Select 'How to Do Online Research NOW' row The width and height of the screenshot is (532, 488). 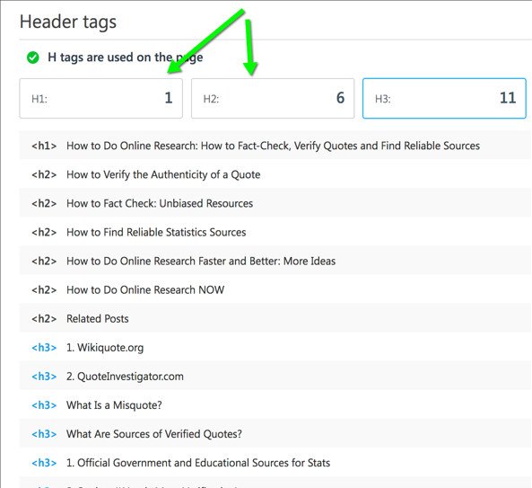[275, 290]
